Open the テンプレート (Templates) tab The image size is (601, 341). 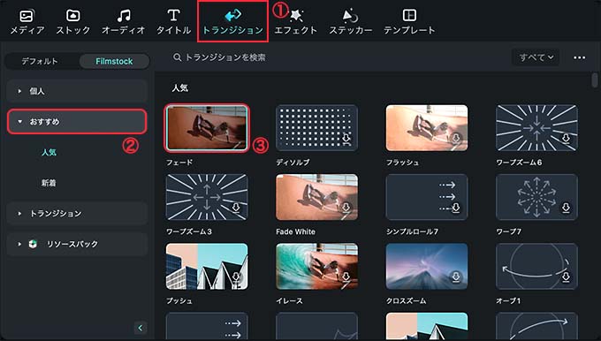click(x=409, y=22)
